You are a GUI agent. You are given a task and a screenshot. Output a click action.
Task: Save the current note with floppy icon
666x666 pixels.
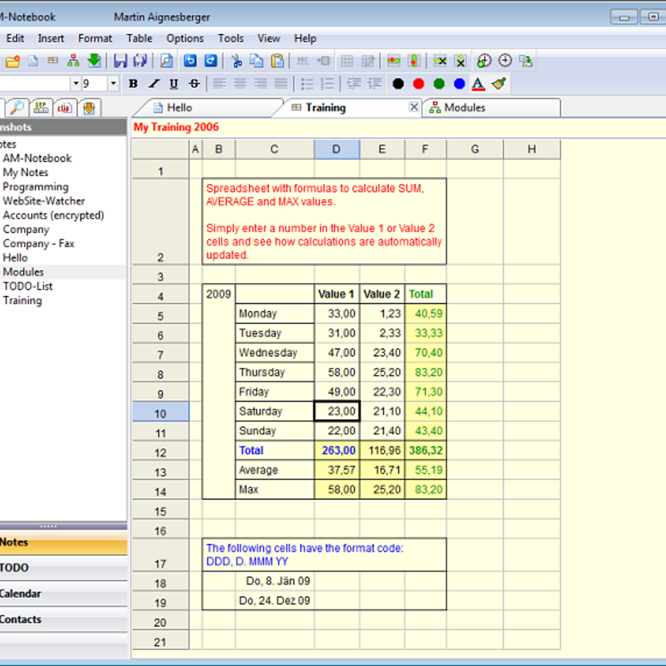[120, 61]
